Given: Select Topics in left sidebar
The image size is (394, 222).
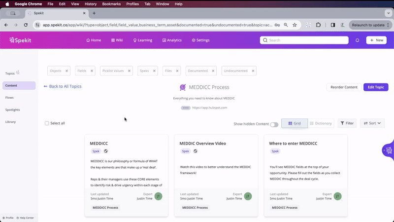Looking at the screenshot, I should click(10, 74).
